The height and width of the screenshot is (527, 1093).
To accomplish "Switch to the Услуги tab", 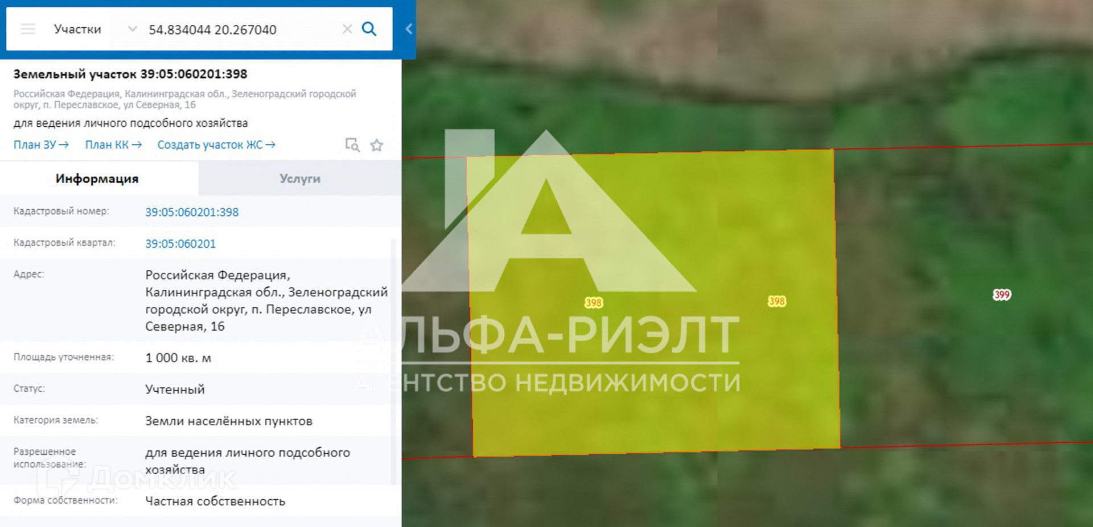I will pos(300,179).
